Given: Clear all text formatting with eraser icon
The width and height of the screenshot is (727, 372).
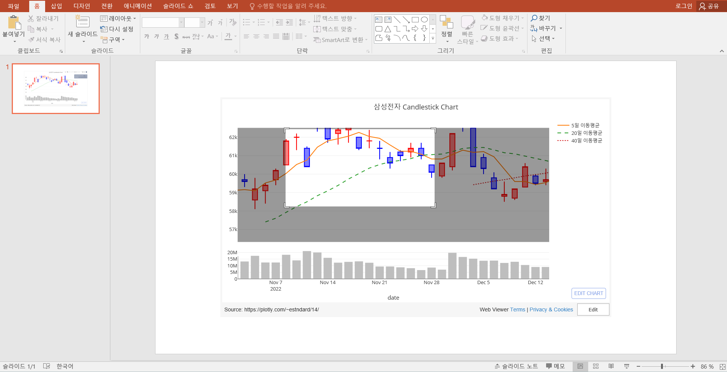Looking at the screenshot, I should pyautogui.click(x=233, y=22).
